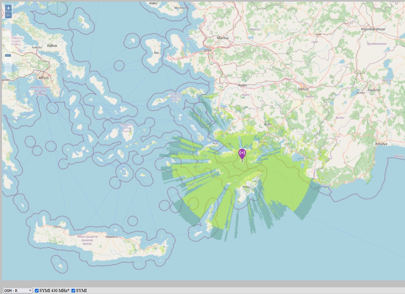
Task: Click the Χίος island label
Action: (x=156, y=53)
